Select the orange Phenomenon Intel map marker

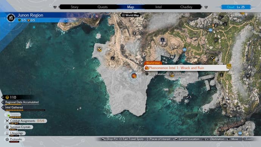134,76
